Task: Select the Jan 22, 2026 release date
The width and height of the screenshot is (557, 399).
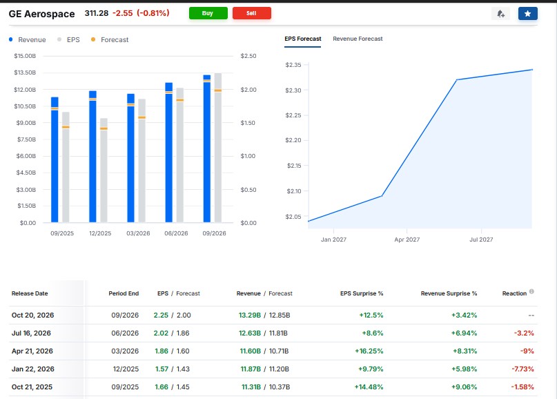Action: (x=33, y=369)
